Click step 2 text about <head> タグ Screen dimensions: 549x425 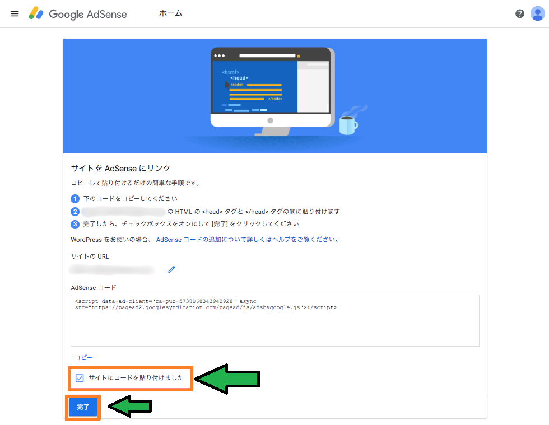(x=253, y=212)
